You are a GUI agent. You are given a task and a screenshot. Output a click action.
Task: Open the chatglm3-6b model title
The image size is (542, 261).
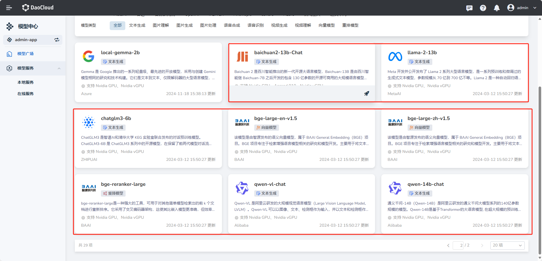pos(116,118)
